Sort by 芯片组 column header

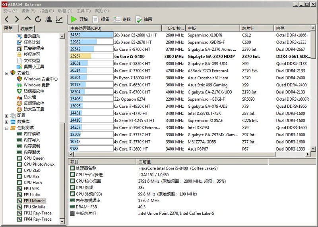(257, 28)
